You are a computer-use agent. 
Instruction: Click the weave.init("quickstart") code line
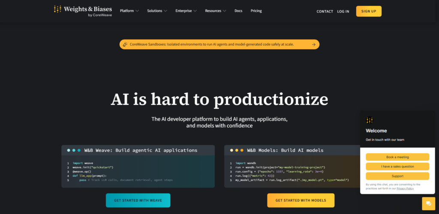(x=93, y=167)
